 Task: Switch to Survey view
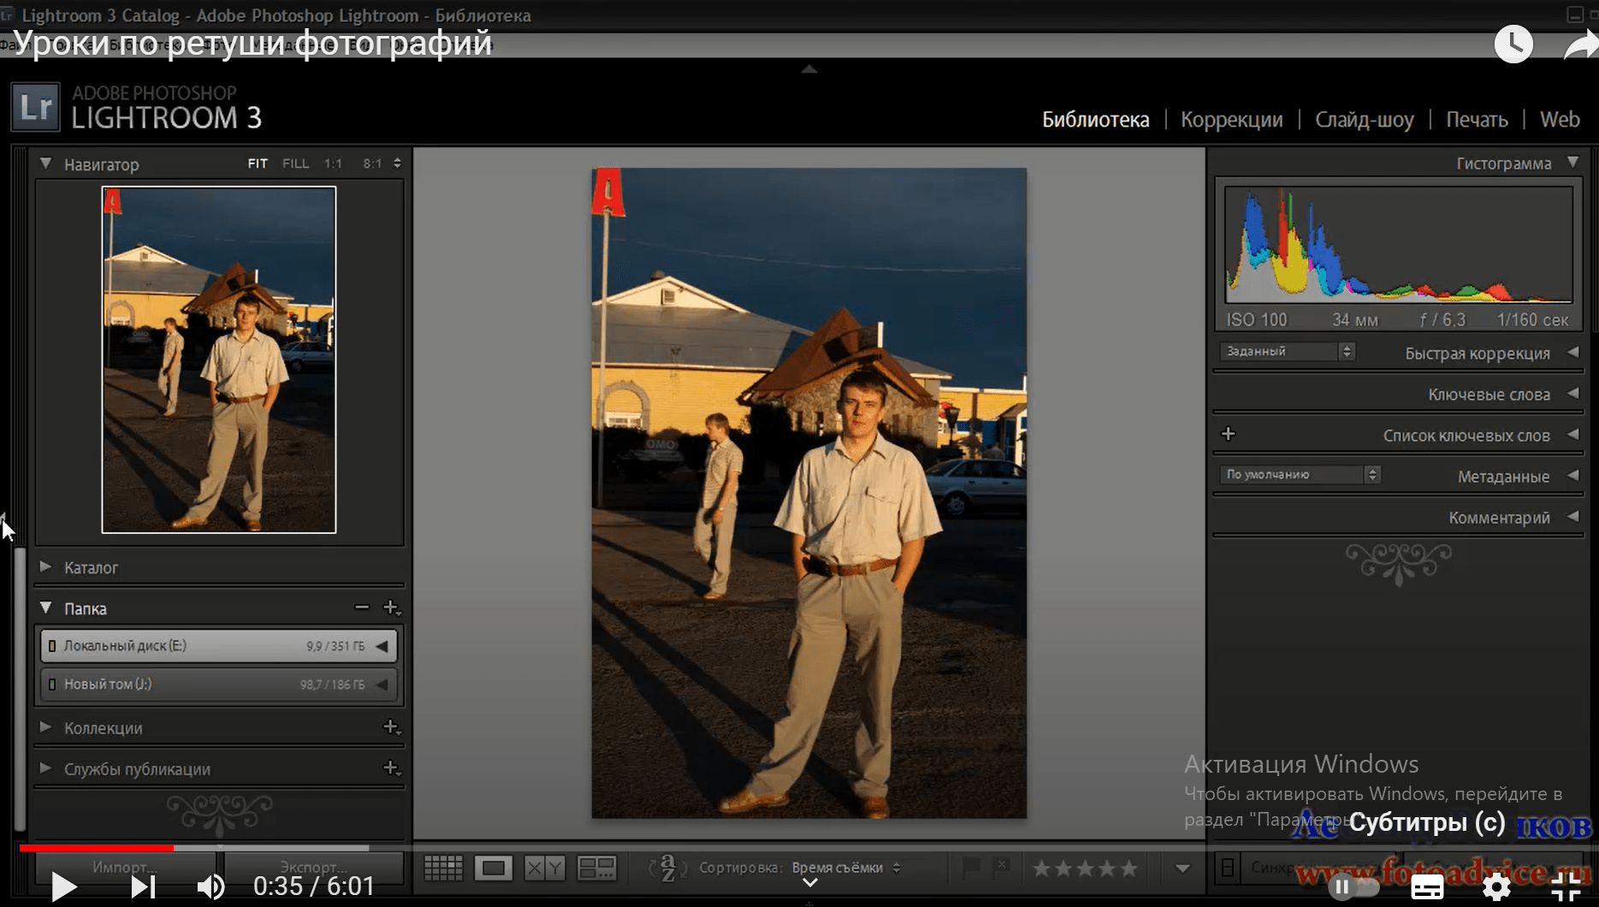pos(596,868)
